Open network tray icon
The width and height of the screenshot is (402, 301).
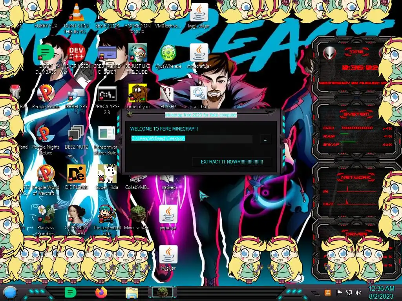(349, 292)
